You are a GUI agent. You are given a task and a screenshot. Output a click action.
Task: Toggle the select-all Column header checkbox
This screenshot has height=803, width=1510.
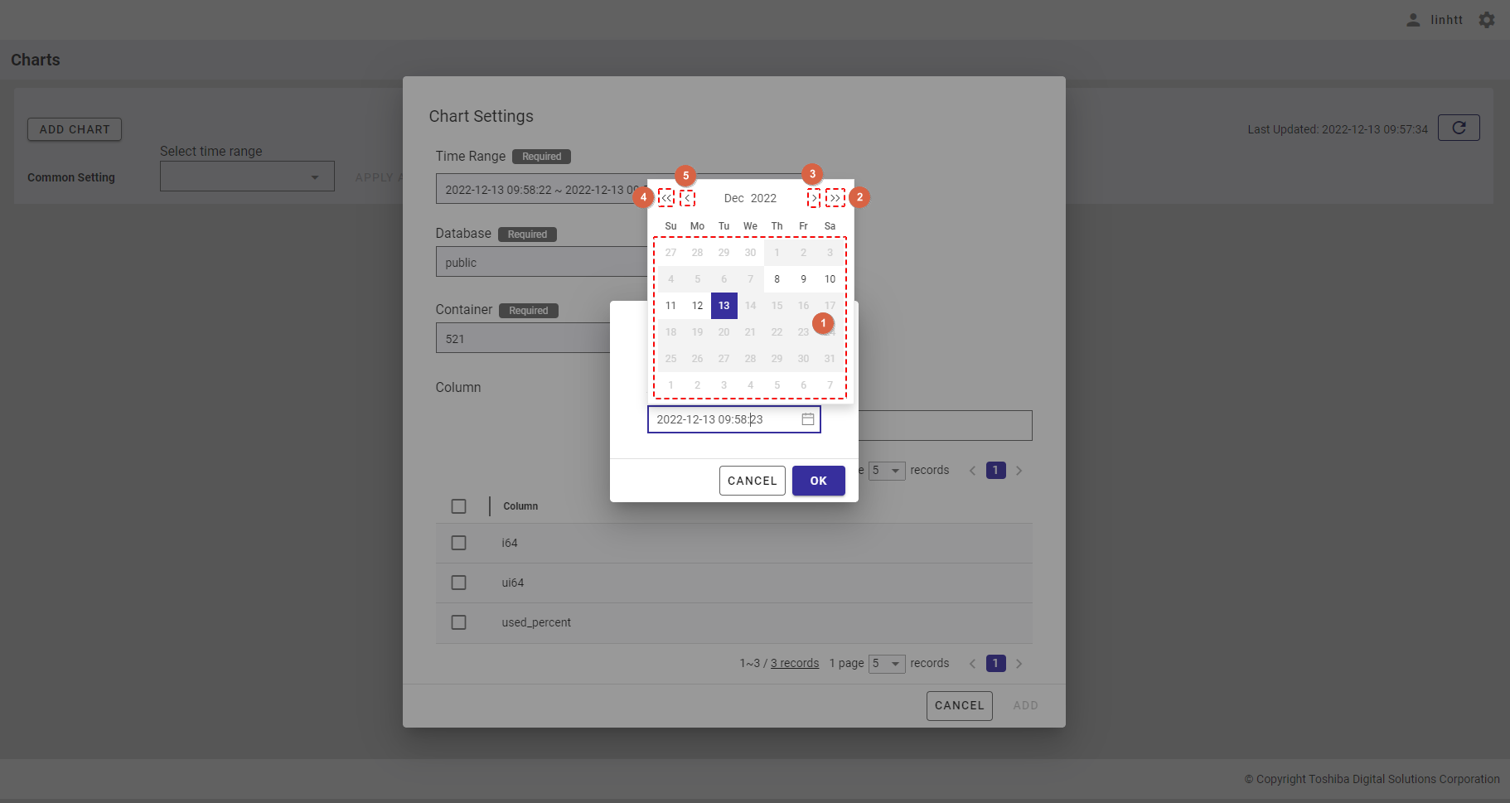(458, 506)
